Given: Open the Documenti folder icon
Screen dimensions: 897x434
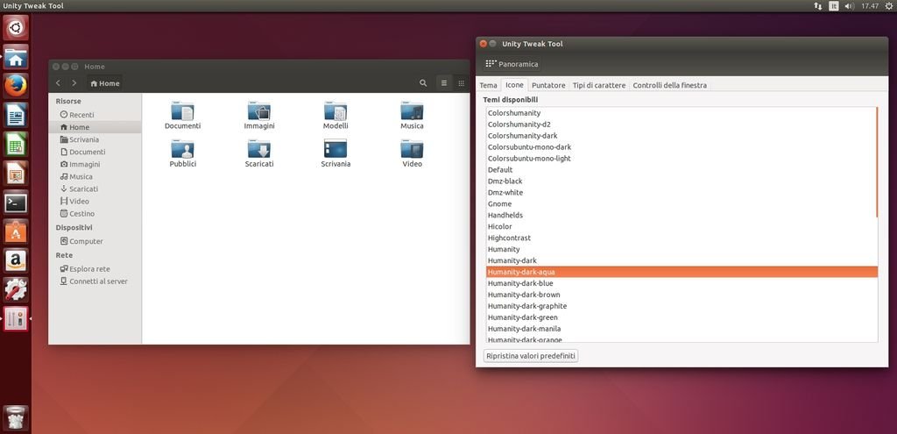Looking at the screenshot, I should (182, 112).
